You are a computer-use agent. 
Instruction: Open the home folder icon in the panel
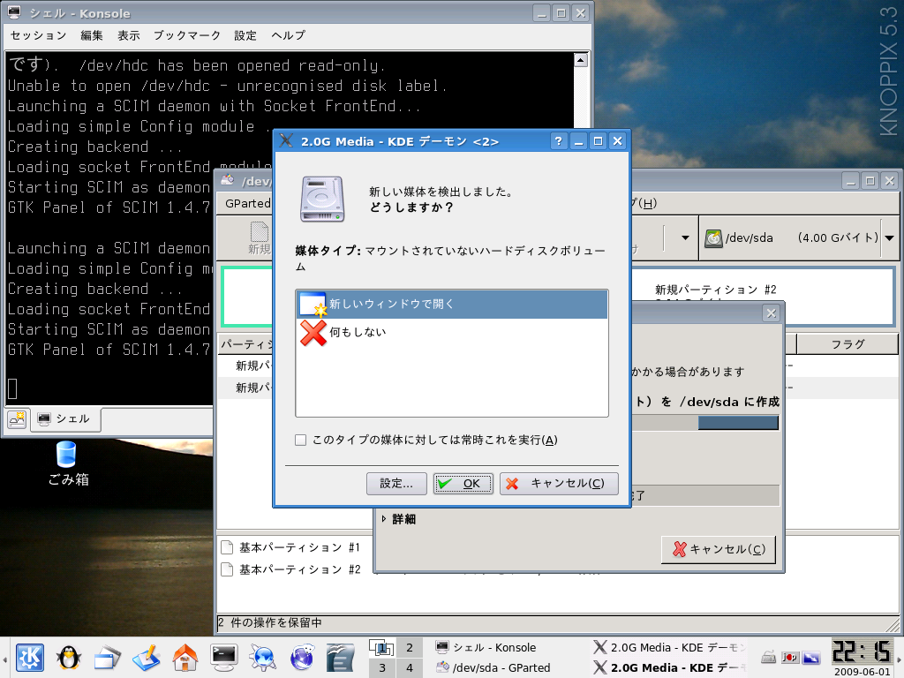(185, 657)
